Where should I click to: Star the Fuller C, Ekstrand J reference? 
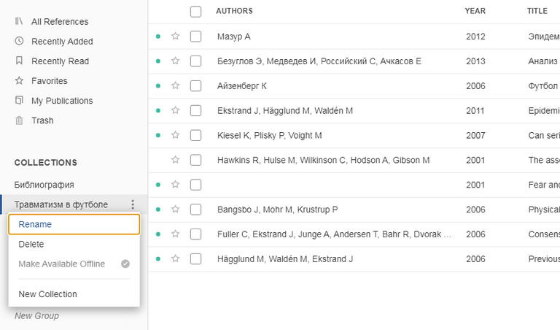[175, 234]
